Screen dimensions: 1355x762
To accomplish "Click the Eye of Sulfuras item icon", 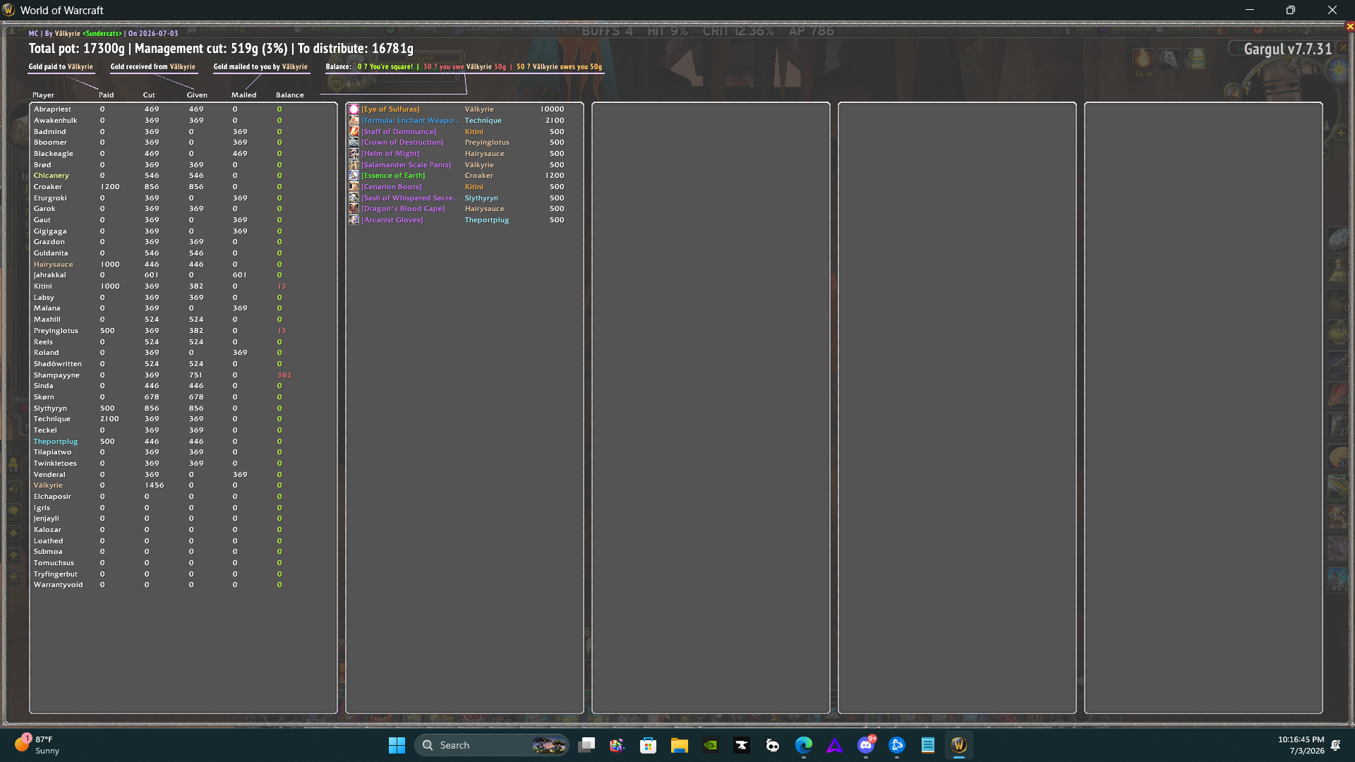I will coord(354,109).
